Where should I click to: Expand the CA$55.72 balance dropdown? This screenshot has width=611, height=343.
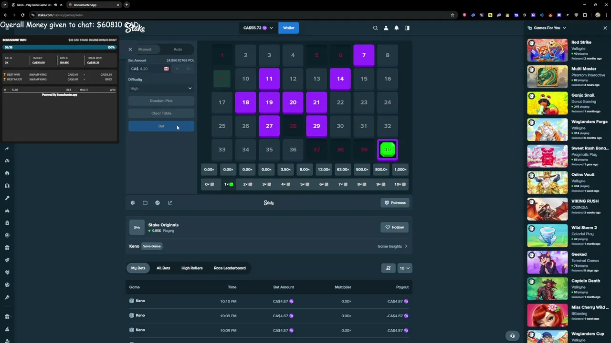[x=258, y=28]
